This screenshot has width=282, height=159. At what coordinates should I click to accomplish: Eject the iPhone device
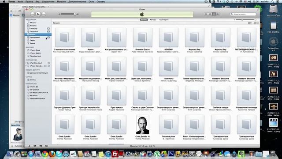pos(48,66)
